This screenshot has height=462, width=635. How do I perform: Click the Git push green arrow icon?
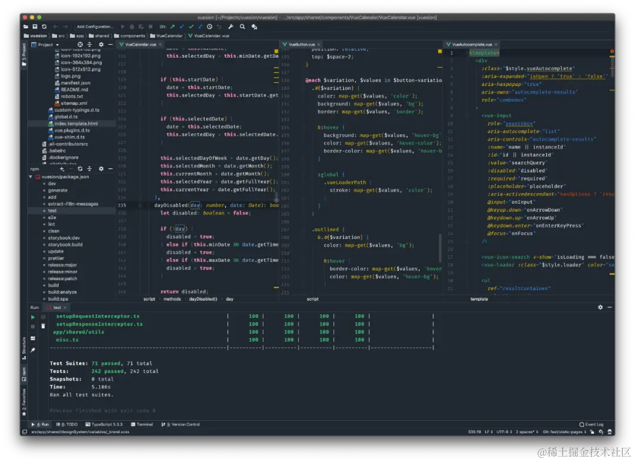click(x=172, y=26)
